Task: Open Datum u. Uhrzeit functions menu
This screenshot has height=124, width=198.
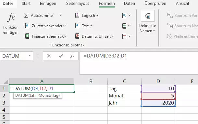Action: [94, 36]
